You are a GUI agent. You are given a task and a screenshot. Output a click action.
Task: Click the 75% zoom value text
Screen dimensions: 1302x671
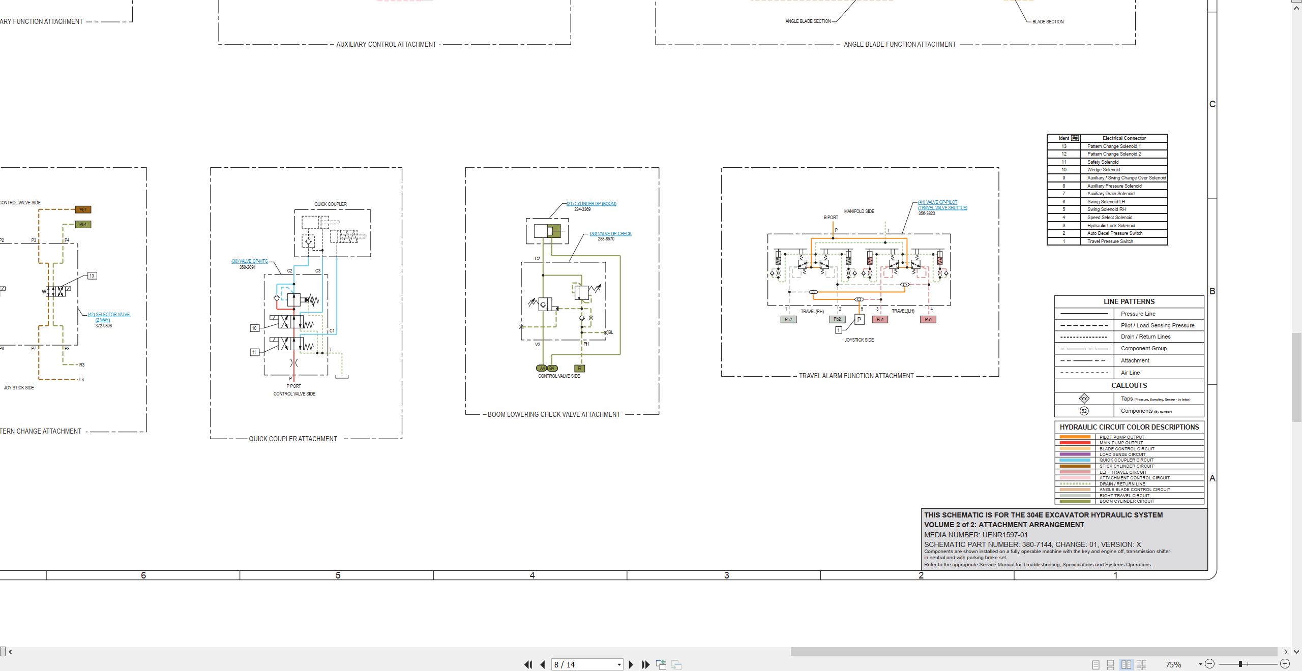click(1173, 664)
